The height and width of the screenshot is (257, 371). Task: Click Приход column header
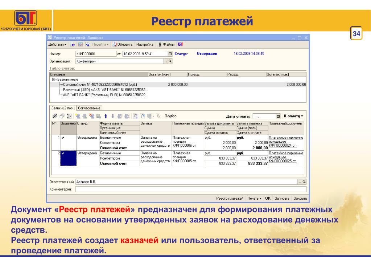pos(207,74)
